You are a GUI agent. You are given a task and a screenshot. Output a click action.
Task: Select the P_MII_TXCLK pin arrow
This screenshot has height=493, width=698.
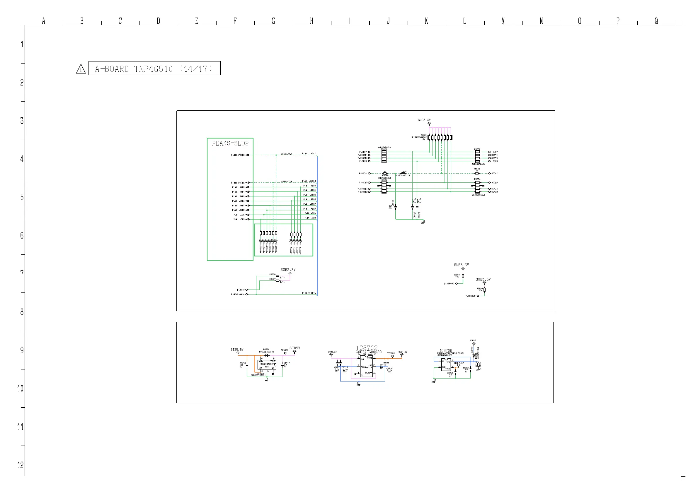point(247,155)
